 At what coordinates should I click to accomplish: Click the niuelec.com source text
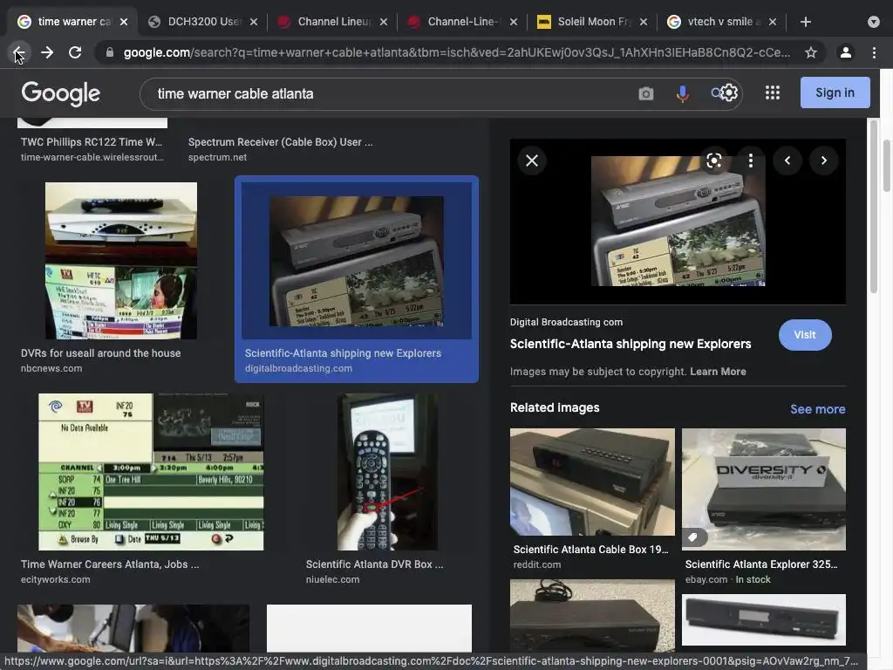332,579
